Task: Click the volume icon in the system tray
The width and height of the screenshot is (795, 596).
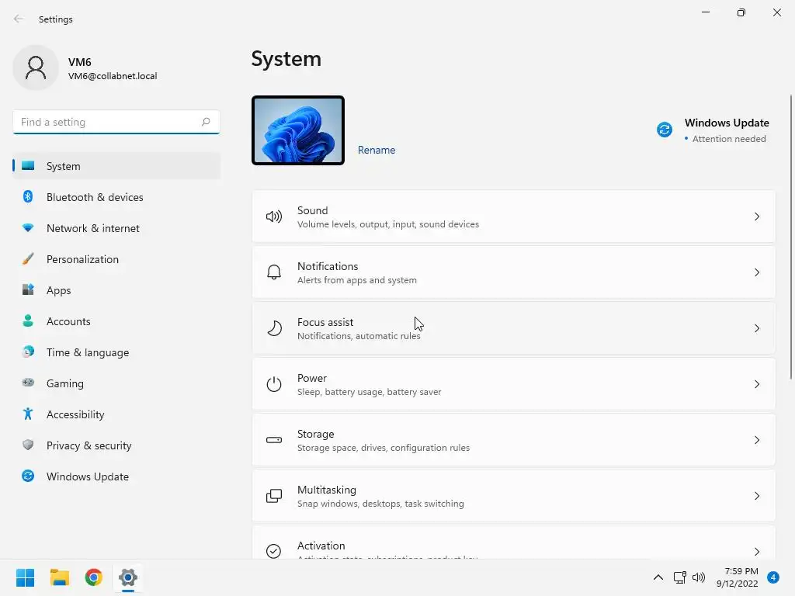Action: [699, 577]
